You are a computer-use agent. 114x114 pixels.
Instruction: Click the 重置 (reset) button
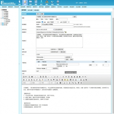(42, 14)
